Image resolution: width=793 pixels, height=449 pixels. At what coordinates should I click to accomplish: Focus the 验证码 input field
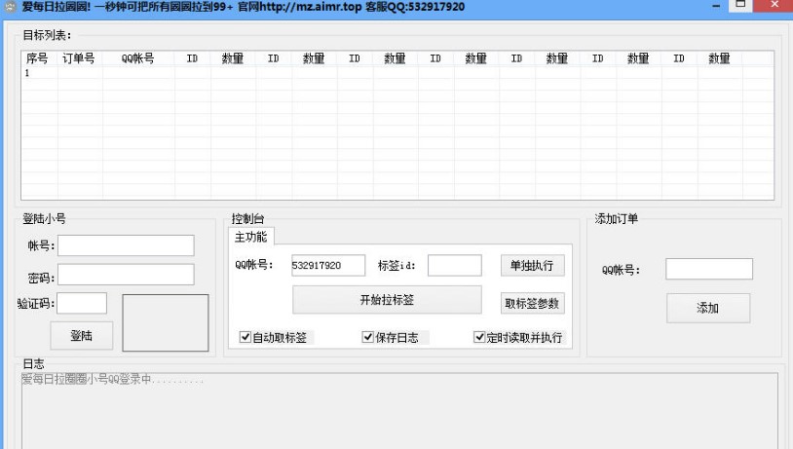82,303
